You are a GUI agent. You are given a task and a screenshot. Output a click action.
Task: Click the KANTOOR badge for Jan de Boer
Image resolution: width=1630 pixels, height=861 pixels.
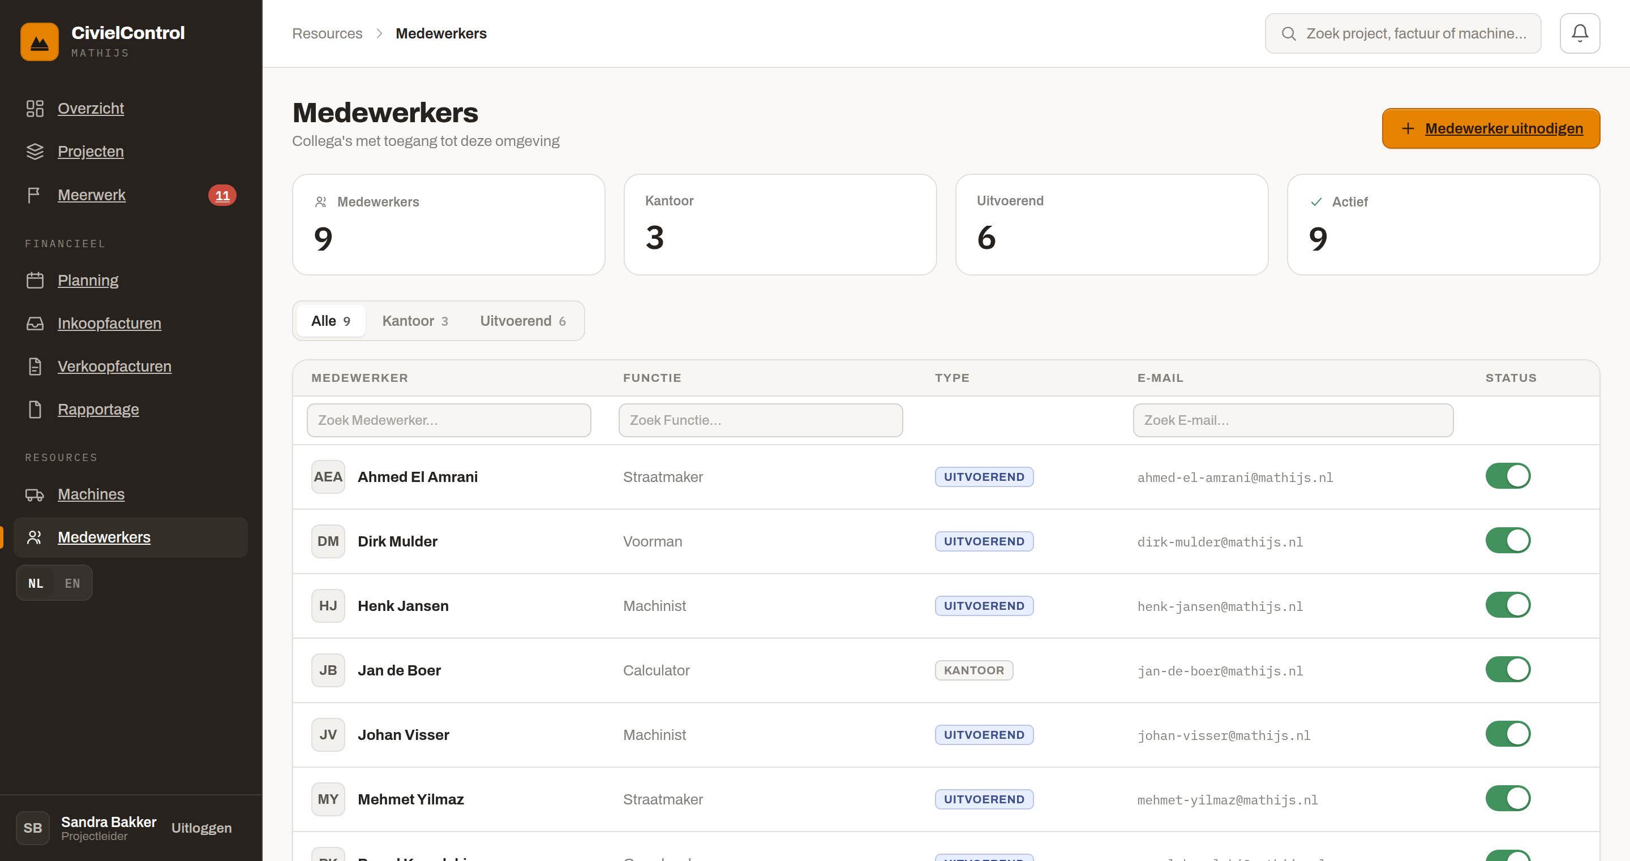(973, 670)
